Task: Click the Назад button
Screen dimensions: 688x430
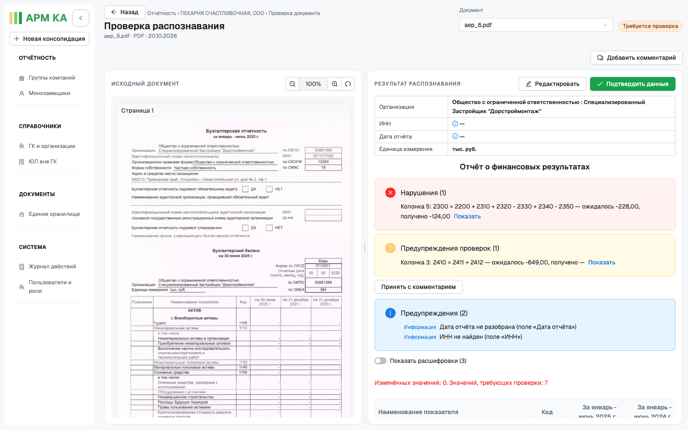Action: point(125,12)
